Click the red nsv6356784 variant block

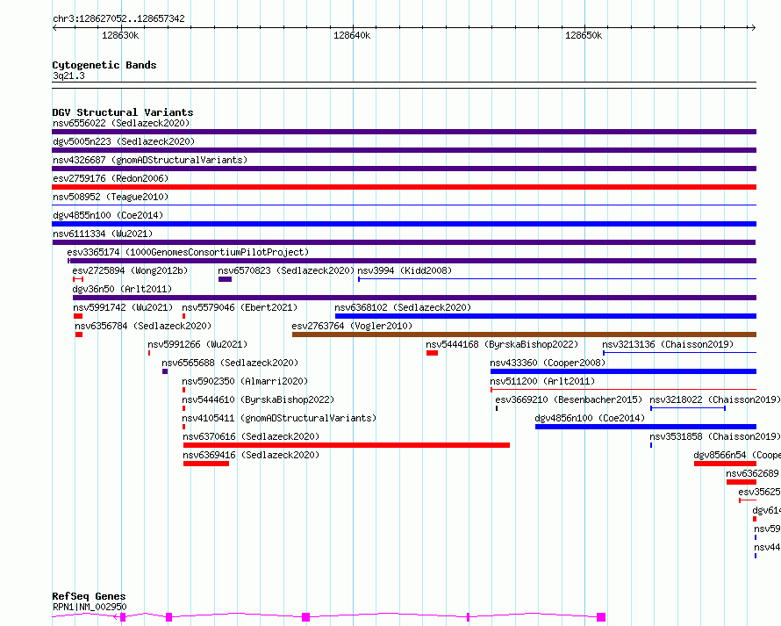click(79, 335)
